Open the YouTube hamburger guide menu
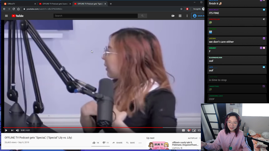This screenshot has width=269, height=151. (x=6, y=16)
